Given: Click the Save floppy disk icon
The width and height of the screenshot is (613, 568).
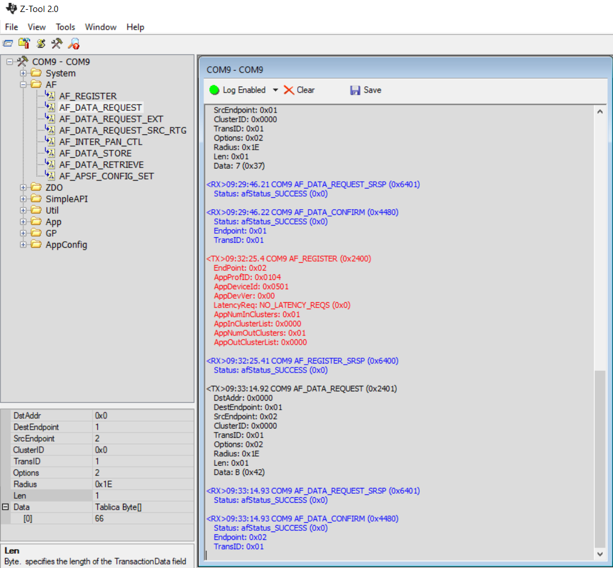Looking at the screenshot, I should [x=355, y=90].
